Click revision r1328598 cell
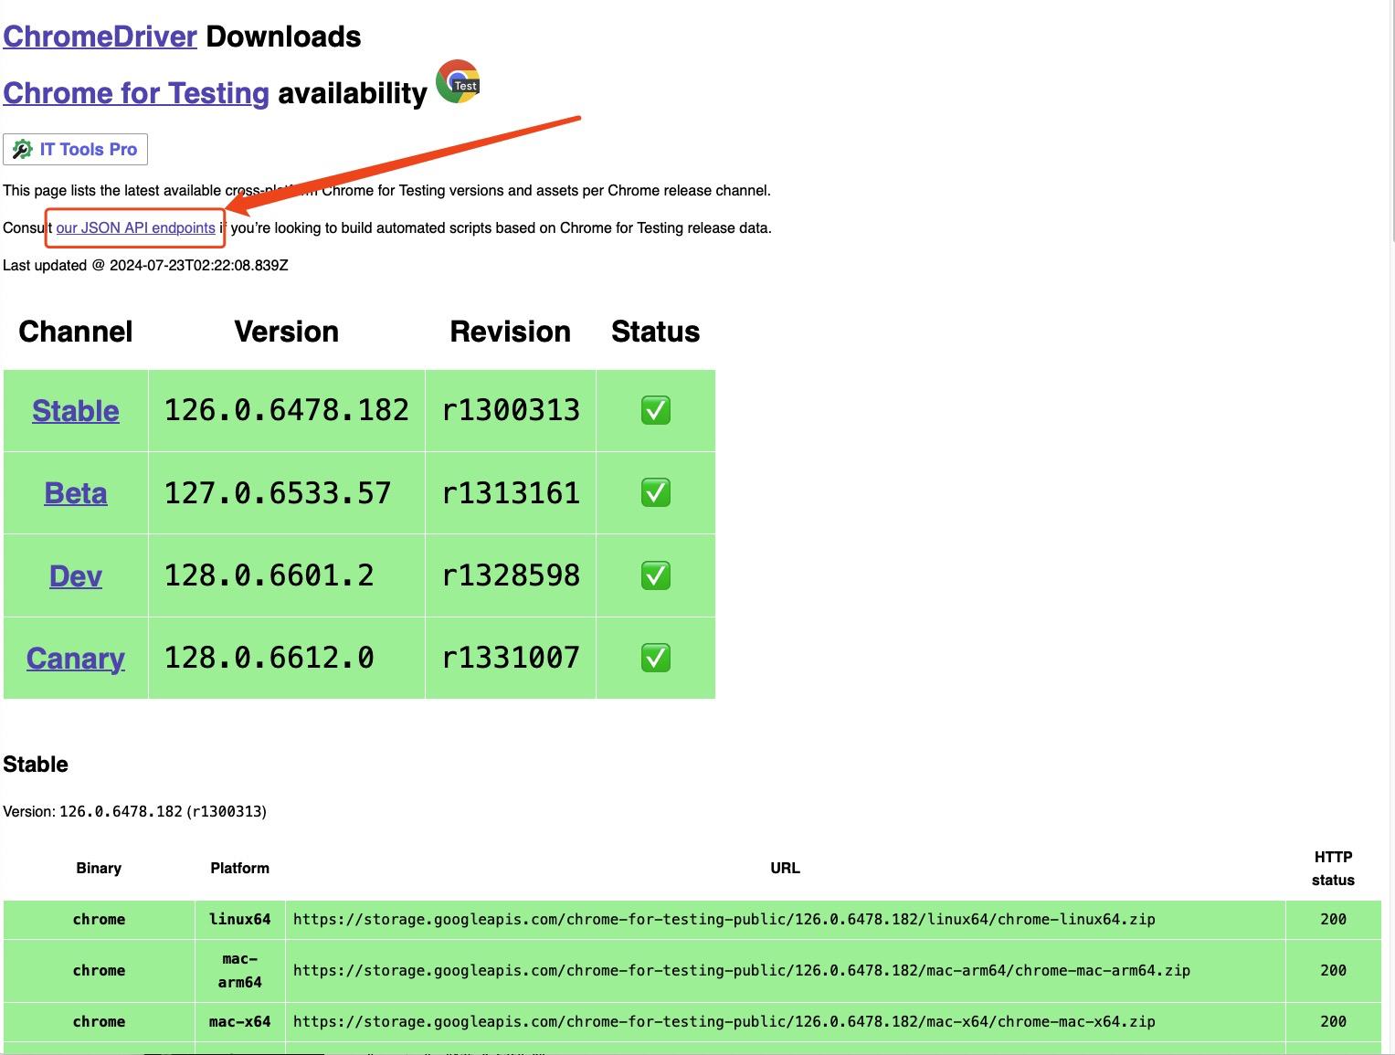The width and height of the screenshot is (1395, 1055). [511, 576]
